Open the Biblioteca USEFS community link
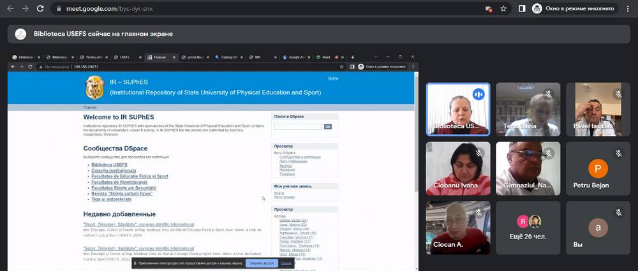The height and width of the screenshot is (271, 638). click(x=110, y=165)
